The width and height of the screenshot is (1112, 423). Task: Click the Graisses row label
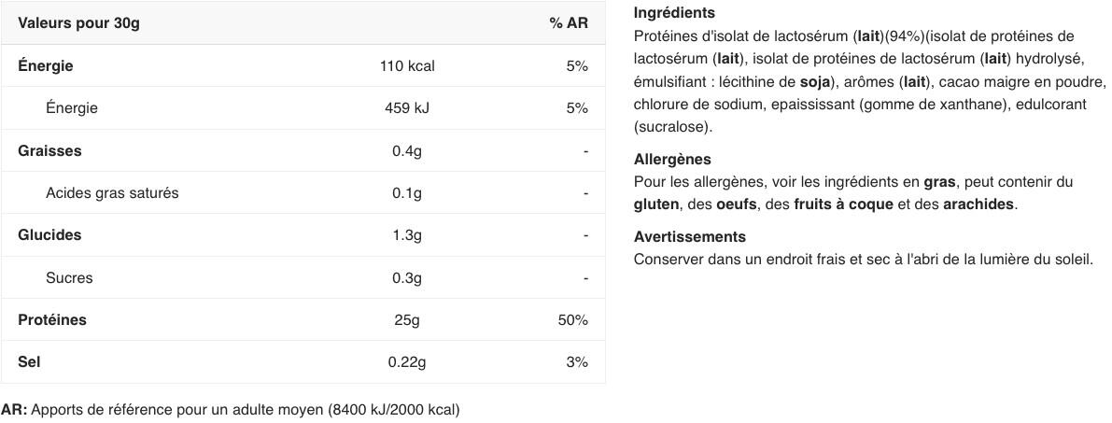(x=49, y=150)
